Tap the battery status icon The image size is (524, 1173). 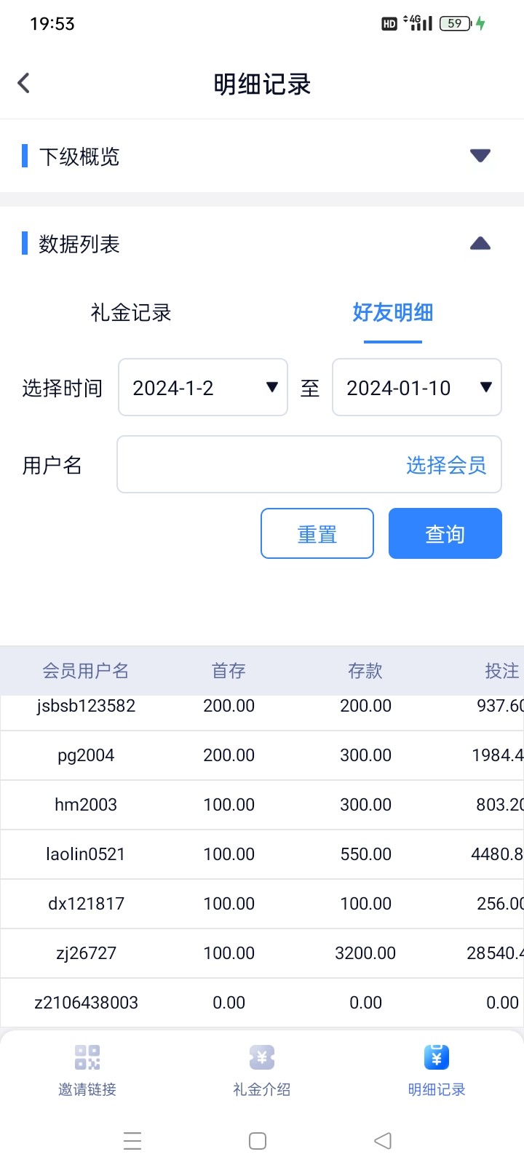click(456, 23)
